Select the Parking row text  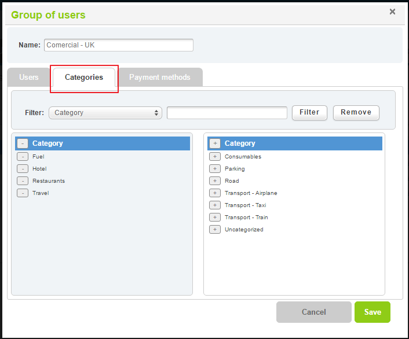pos(235,169)
